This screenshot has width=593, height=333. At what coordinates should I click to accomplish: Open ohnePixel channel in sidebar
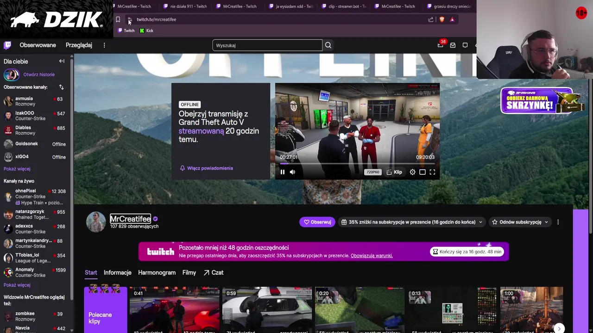point(36,197)
